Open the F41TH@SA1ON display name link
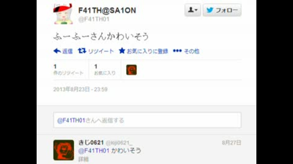Screen dimensions: 293x164 [107, 11]
